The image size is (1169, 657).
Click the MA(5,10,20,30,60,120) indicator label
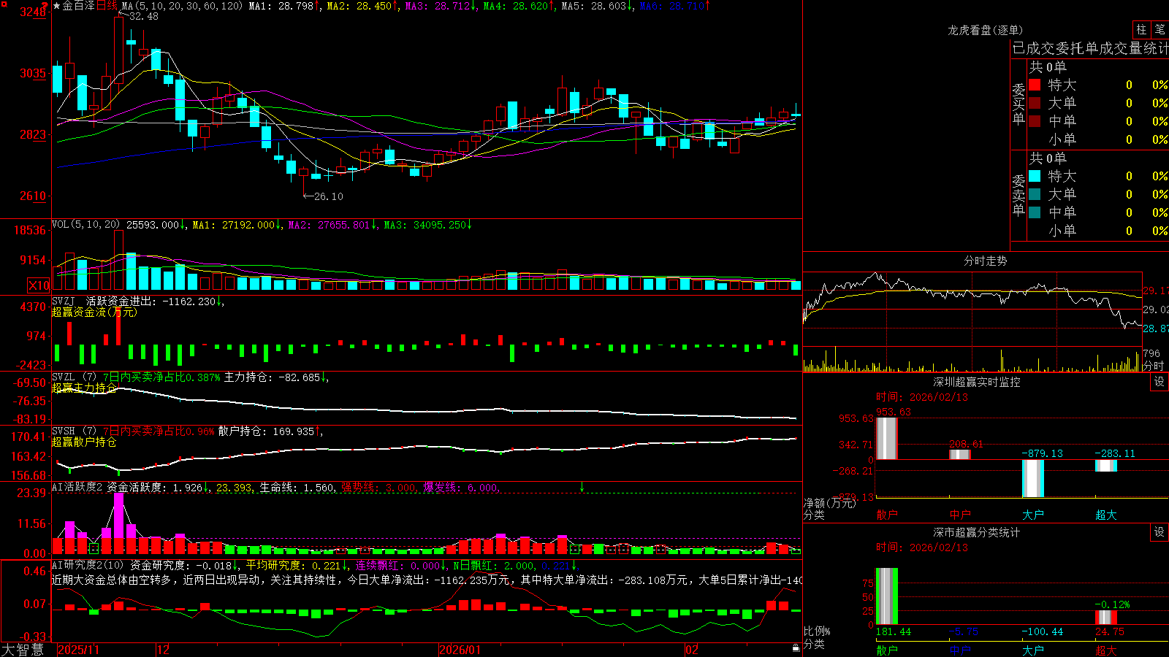[182, 6]
